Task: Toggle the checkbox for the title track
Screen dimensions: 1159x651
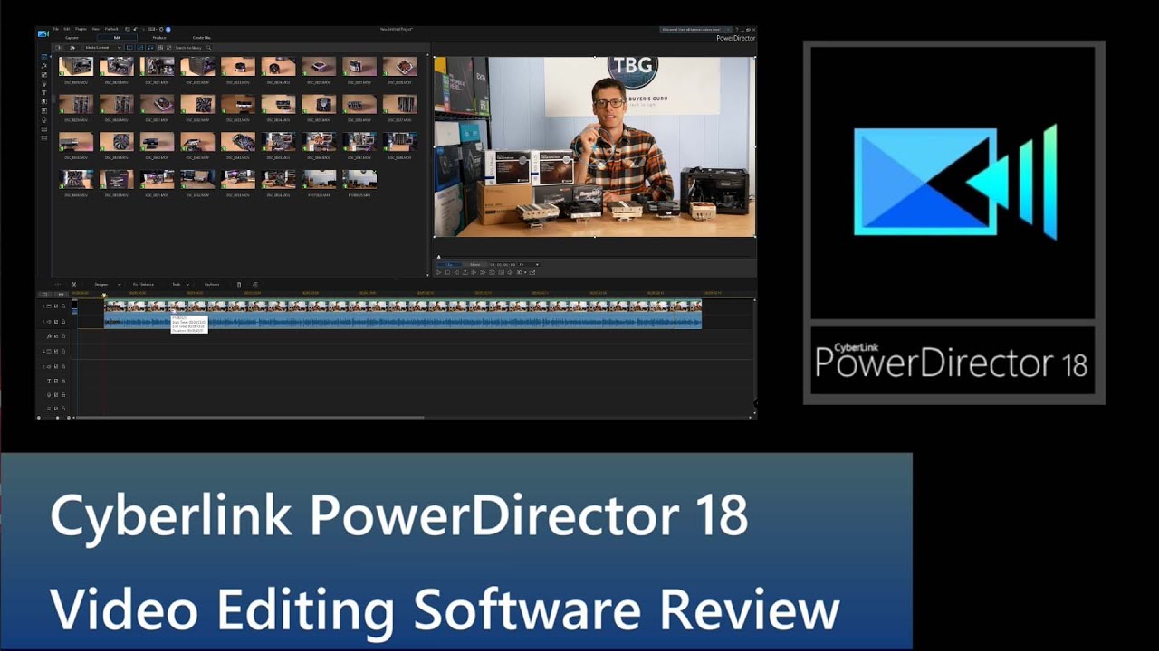Action: click(56, 381)
